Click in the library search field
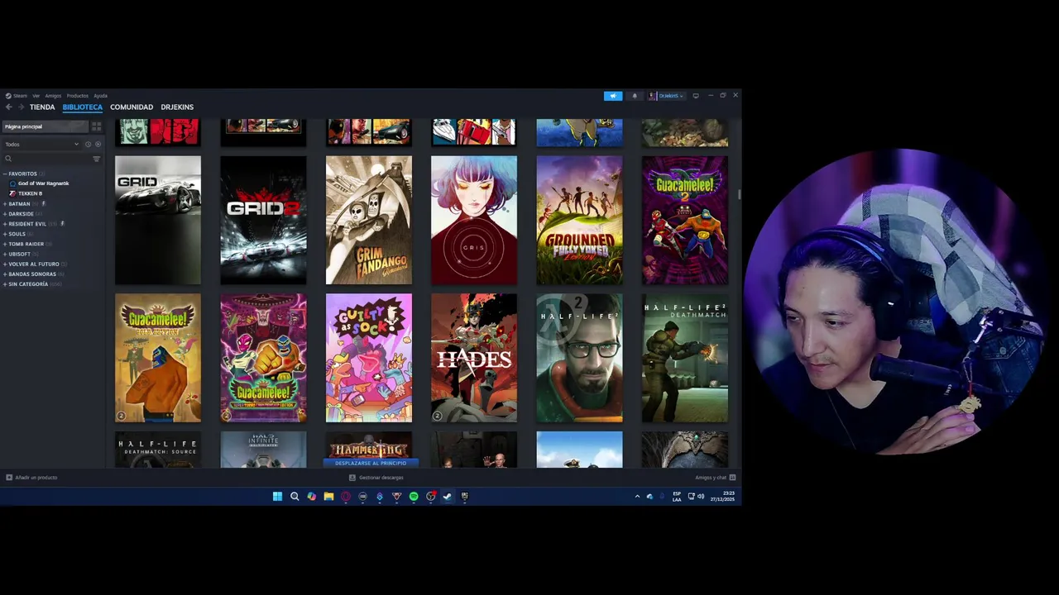The width and height of the screenshot is (1059, 595). tap(51, 159)
